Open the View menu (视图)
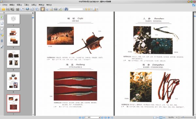The height and width of the screenshot is (119, 196). [x=19, y=5]
